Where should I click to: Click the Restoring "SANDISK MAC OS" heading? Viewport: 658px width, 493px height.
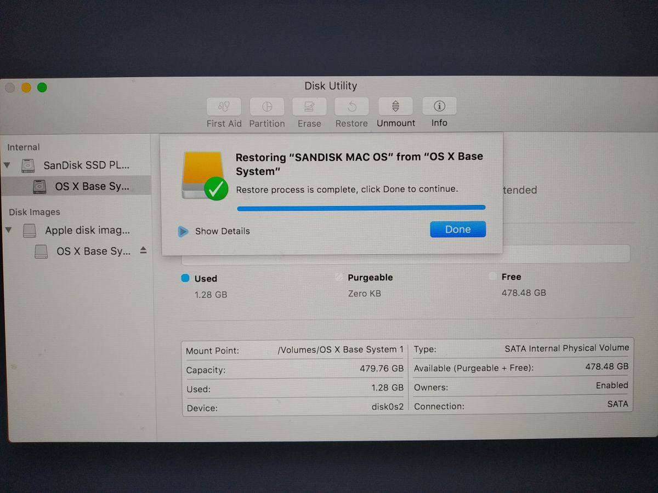pos(359,164)
